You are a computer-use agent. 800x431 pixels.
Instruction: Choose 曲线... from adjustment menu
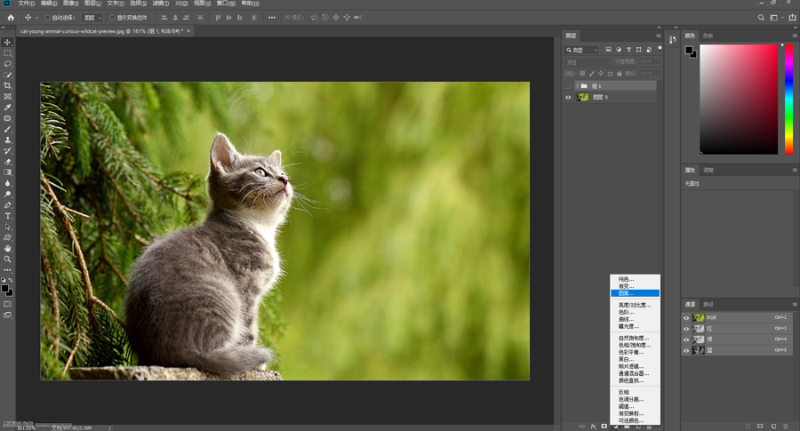point(627,320)
